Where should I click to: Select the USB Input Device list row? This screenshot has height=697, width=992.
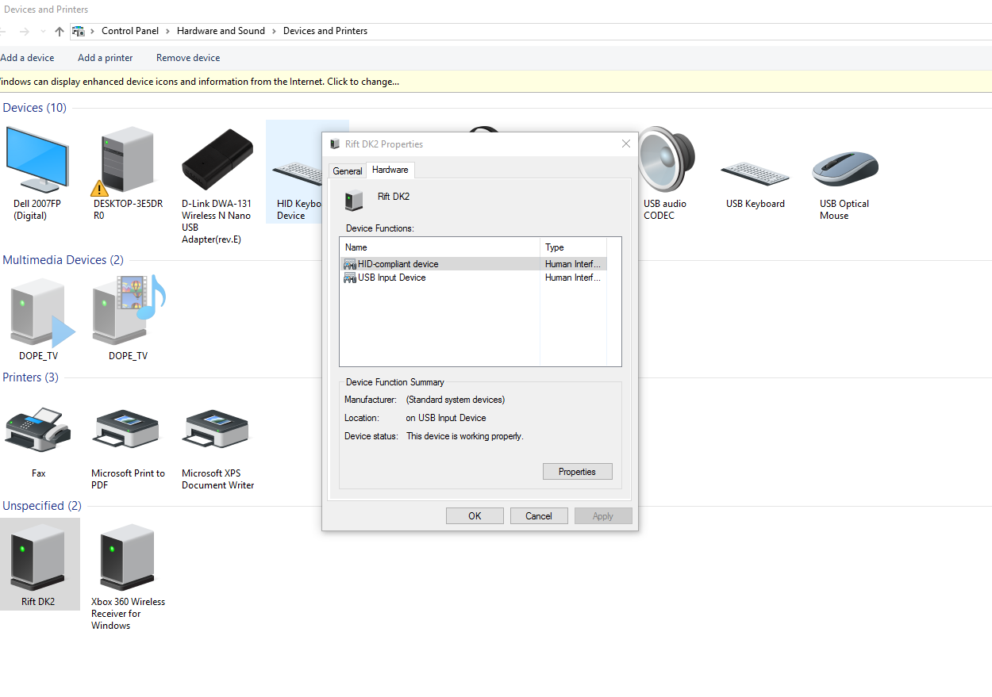(x=474, y=278)
